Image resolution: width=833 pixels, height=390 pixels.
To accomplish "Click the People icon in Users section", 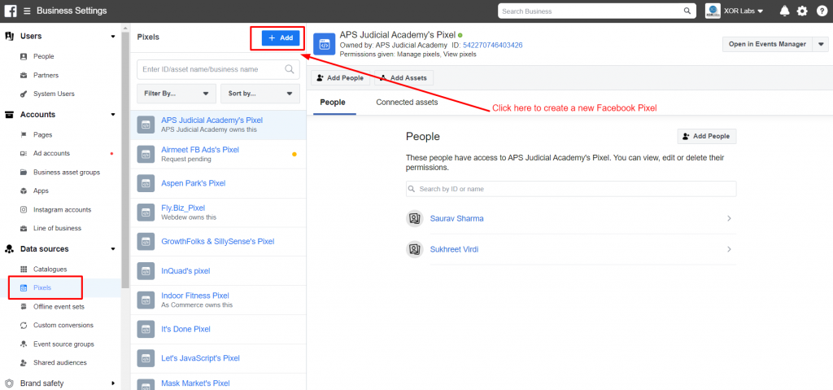I will 24,56.
